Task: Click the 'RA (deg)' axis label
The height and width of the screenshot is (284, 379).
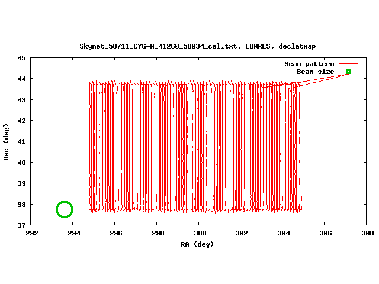Action: 197,244
